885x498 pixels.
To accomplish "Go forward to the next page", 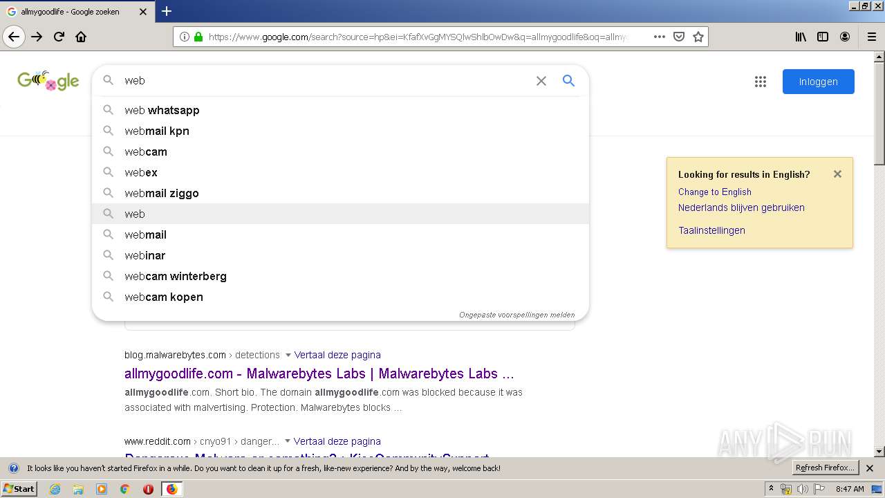I will [37, 37].
